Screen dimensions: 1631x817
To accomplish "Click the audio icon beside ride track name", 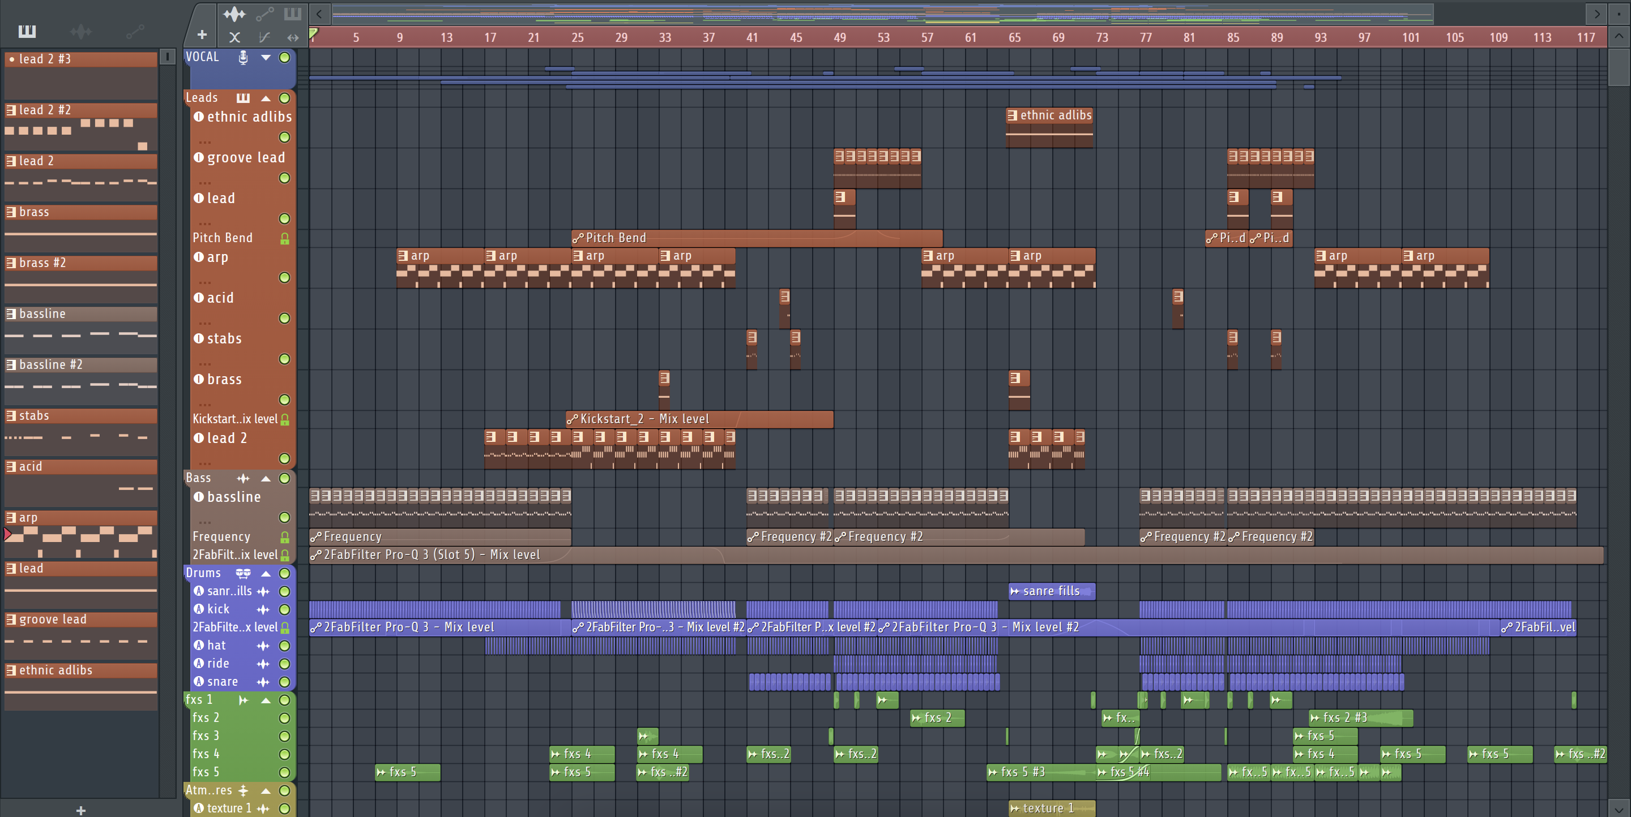I will point(199,663).
